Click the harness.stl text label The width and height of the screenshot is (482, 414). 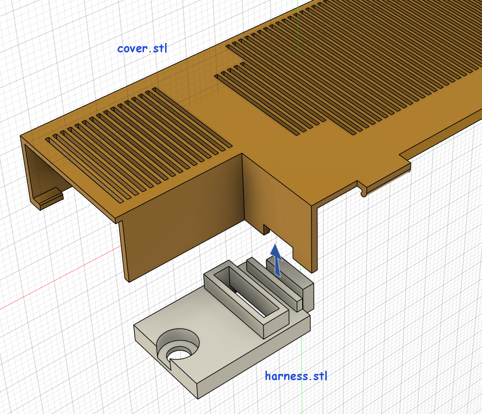tap(296, 376)
